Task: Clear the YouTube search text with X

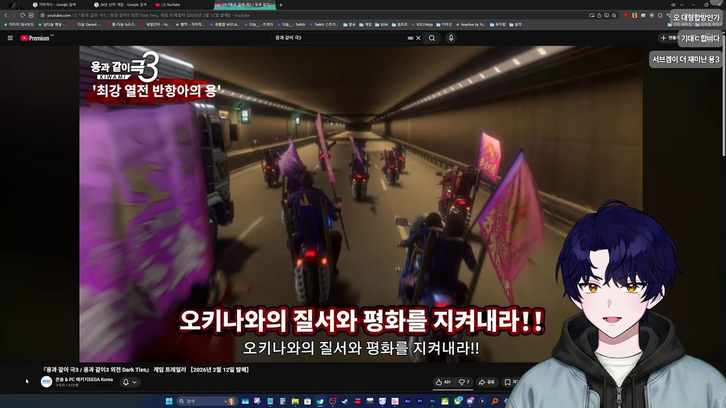Action: click(x=419, y=38)
